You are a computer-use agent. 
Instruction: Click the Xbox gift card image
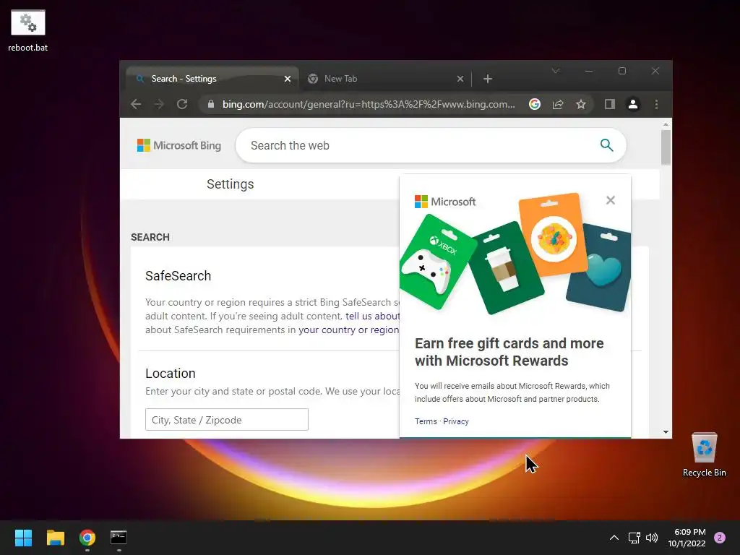click(437, 262)
